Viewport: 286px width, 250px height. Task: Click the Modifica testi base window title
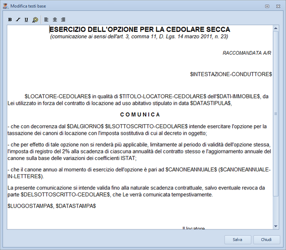[x=28, y=6]
